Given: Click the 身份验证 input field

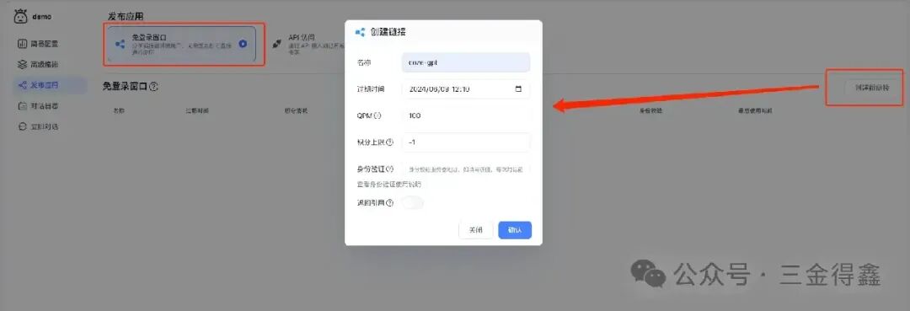Looking at the screenshot, I should (465, 169).
